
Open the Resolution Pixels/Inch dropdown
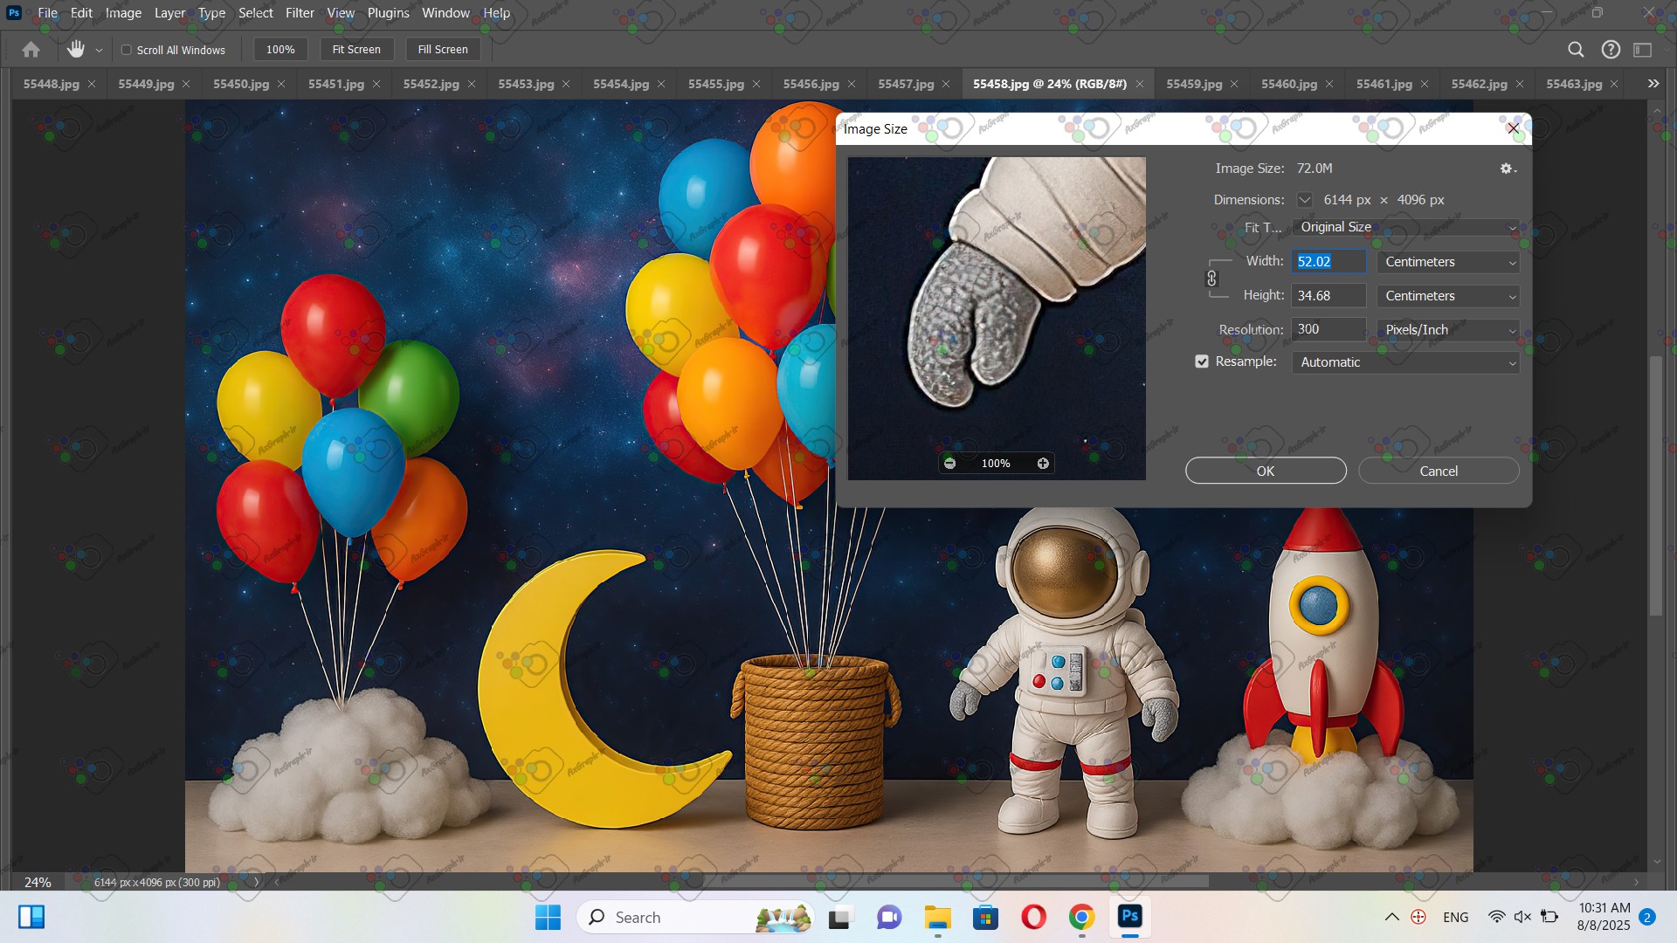click(x=1447, y=330)
